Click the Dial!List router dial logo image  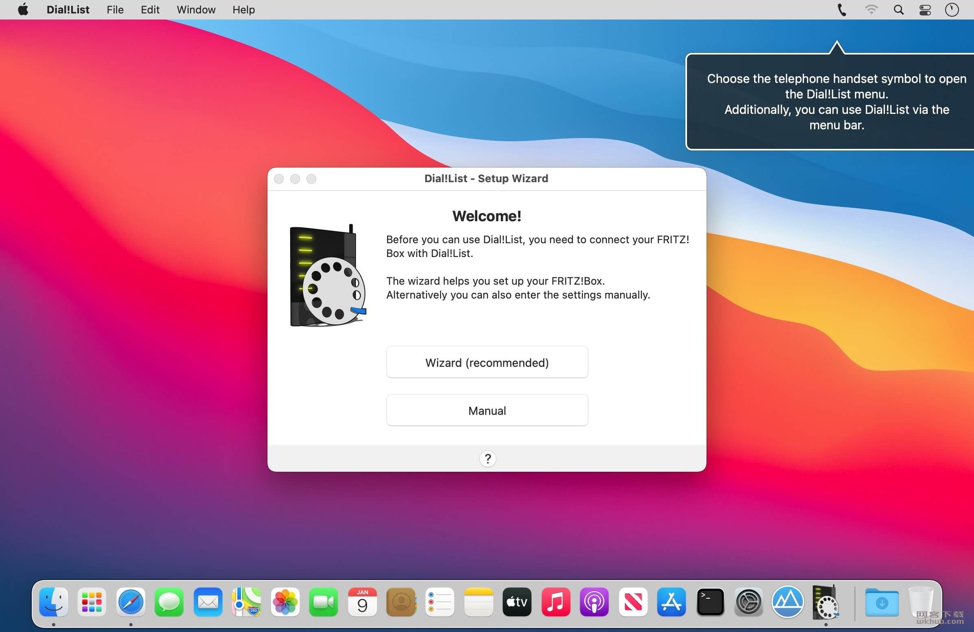click(328, 275)
